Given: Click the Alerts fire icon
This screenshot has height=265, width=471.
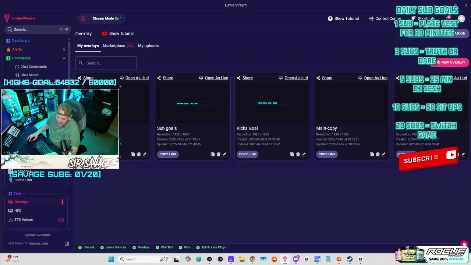Looking at the screenshot, I should click(x=8, y=49).
